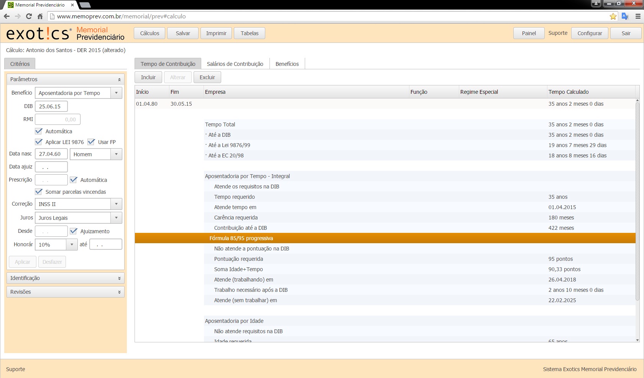Collapse the Parâmetros panel chevron
The width and height of the screenshot is (644, 378).
(119, 80)
